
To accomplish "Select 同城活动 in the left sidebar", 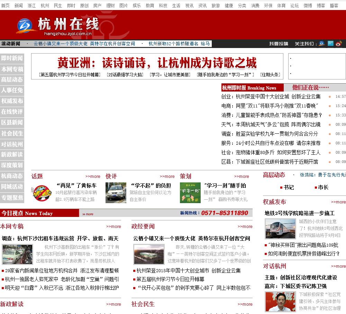I will 12,187.
